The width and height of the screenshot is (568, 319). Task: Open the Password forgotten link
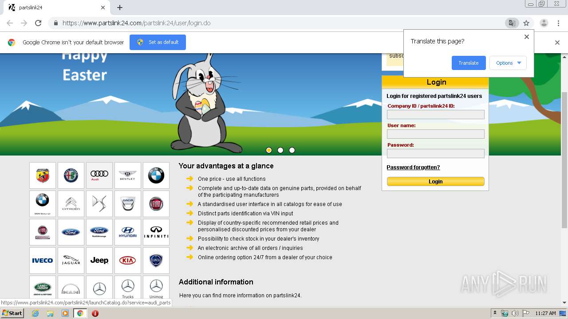413,167
